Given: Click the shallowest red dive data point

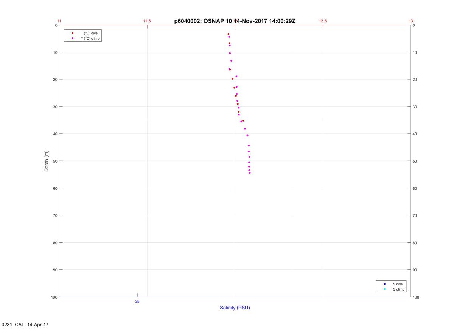Looking at the screenshot, I should [x=228, y=34].
